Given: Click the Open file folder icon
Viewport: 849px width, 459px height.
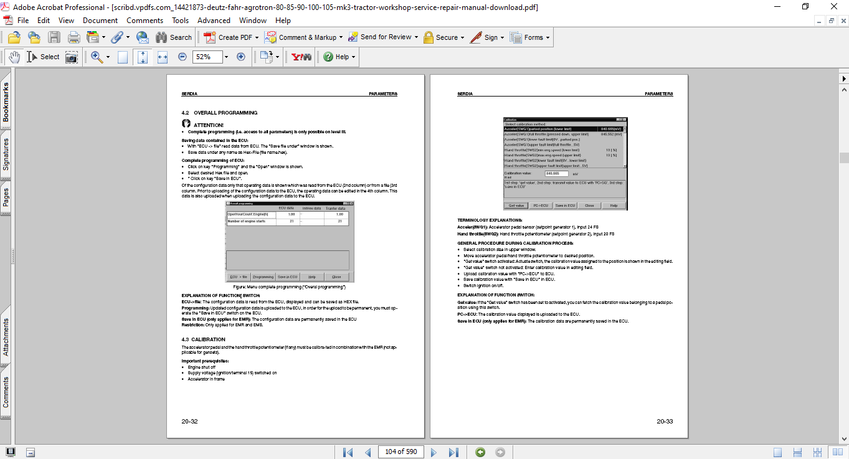Looking at the screenshot, I should click(x=14, y=37).
